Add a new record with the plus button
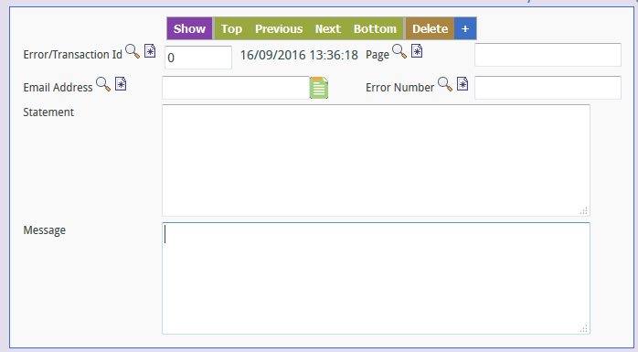638x352 pixels. point(465,29)
